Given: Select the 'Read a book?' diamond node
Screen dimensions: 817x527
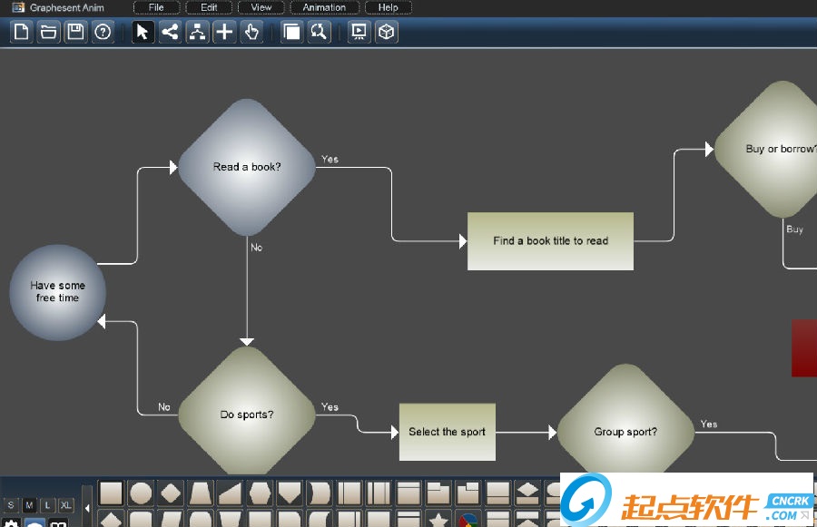Looking at the screenshot, I should (x=247, y=167).
